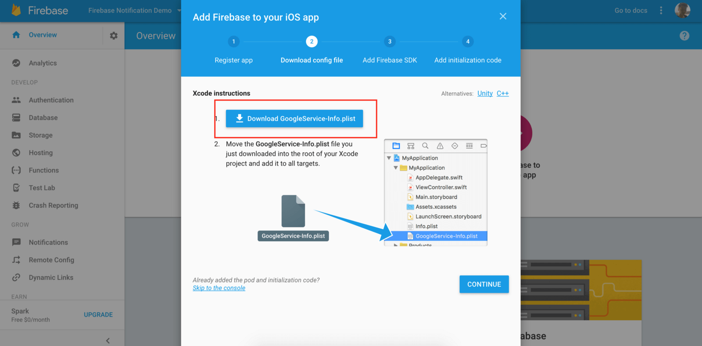The image size is (702, 346).
Task: Open the C++ alternative link
Action: click(503, 93)
